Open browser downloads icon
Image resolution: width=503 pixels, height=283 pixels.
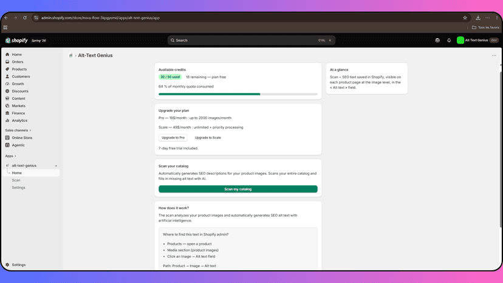[478, 18]
